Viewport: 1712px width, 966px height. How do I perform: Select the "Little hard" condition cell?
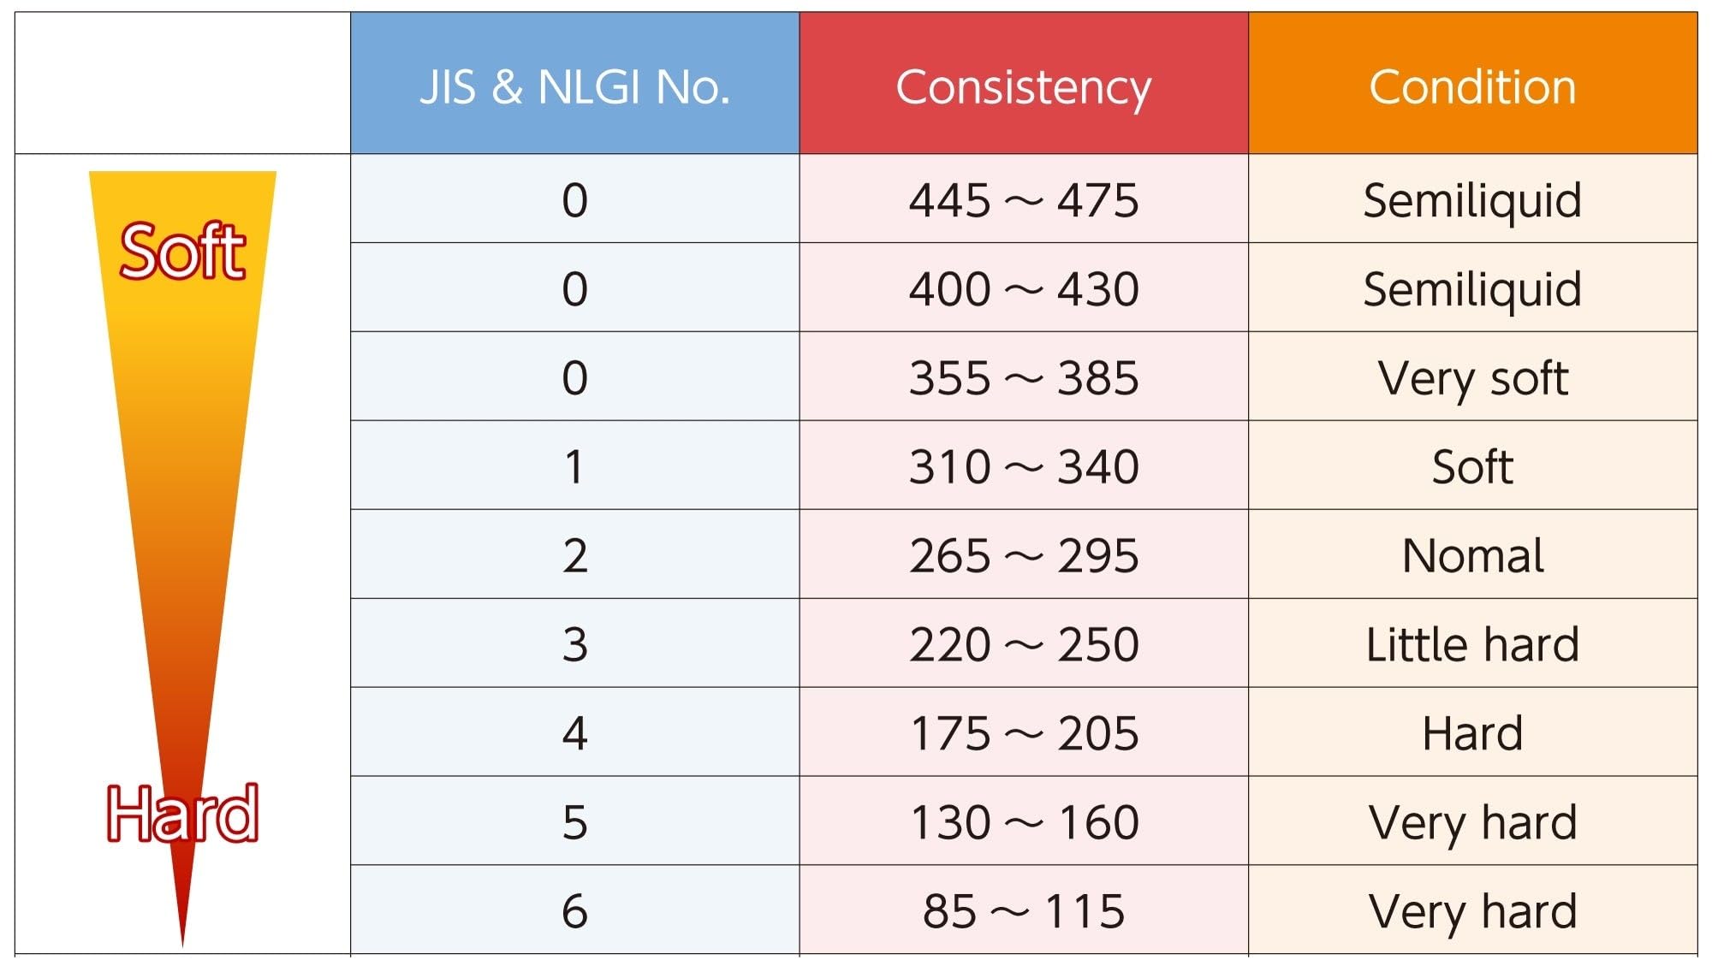1472,644
